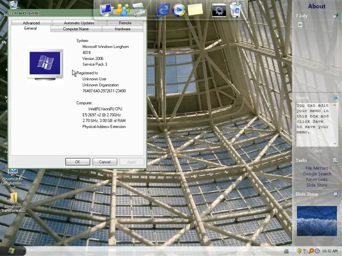Launch Windows Media Player from dock
The image size is (342, 256).
pyautogui.click(x=179, y=10)
